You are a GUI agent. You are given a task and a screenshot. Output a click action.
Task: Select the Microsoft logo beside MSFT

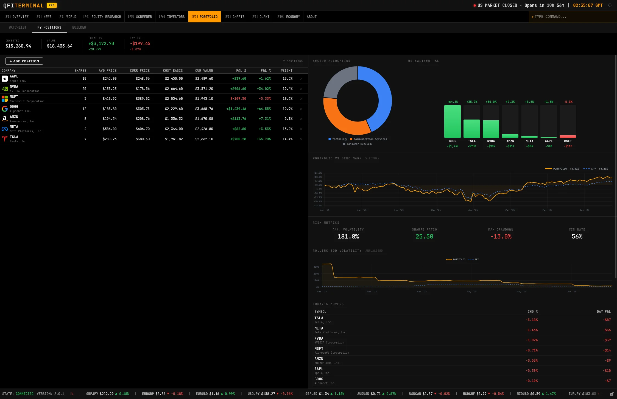5,99
